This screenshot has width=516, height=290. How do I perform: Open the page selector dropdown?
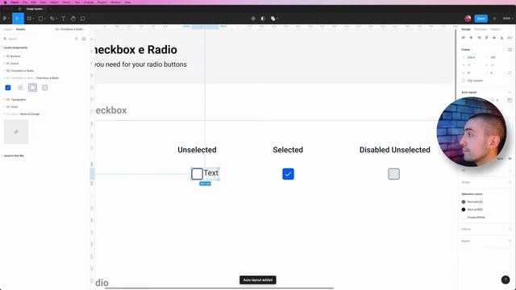pos(69,29)
